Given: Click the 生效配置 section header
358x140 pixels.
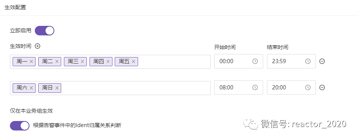Looking at the screenshot, I should click(x=15, y=7).
